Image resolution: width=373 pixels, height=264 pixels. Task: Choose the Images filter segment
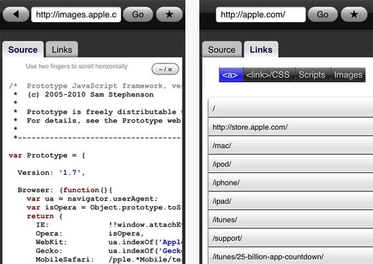(x=348, y=74)
